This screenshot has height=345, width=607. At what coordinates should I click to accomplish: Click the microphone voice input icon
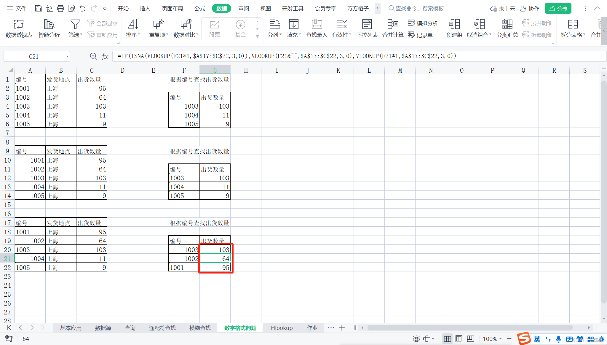tap(558, 339)
